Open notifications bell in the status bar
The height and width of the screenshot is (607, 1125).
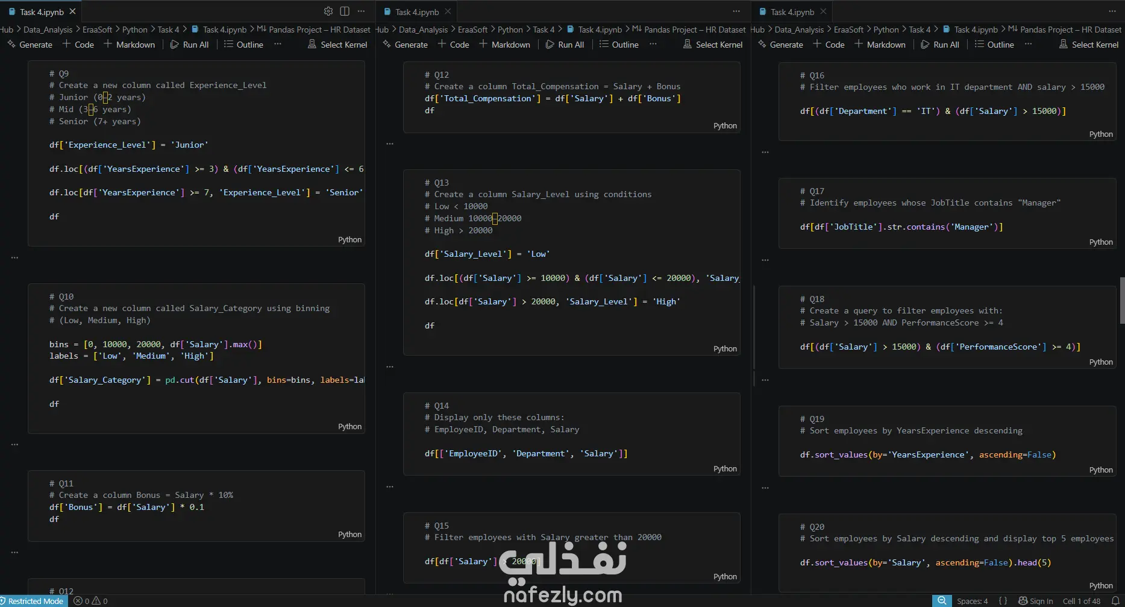pyautogui.click(x=1115, y=601)
